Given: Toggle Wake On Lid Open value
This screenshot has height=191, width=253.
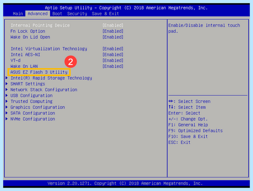Looking at the screenshot, I should tap(113, 37).
